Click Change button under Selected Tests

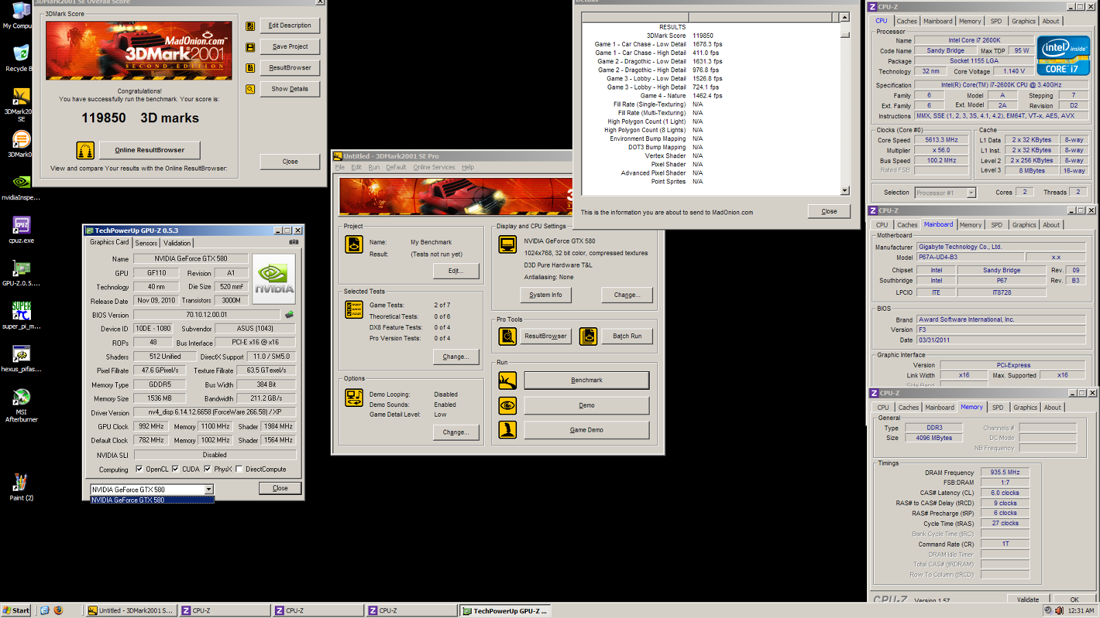[456, 357]
